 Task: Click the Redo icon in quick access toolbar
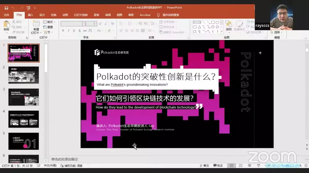pyautogui.click(x=22, y=8)
